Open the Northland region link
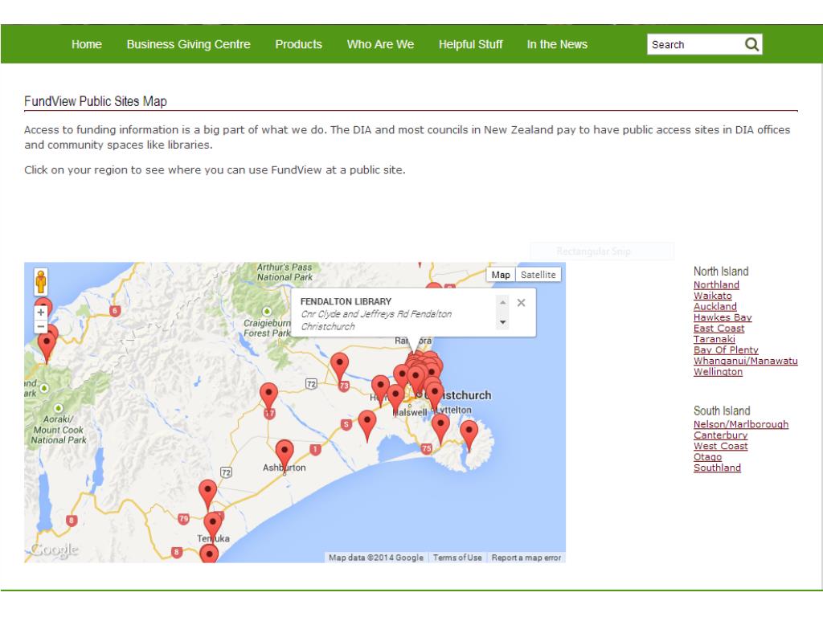This screenshot has height=617, width=823. pos(716,285)
